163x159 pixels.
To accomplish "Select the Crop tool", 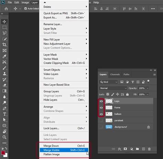I will [4, 45].
